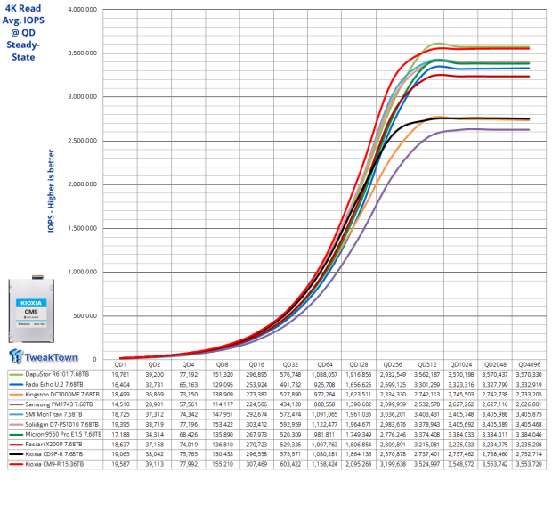This screenshot has width=552, height=506.
Task: Click DapuStor QD4096 value 3,570,330
Action: [529, 374]
